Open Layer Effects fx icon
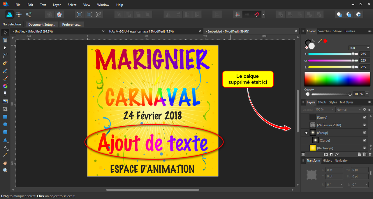Viewport: 373px width, 199px height. (x=337, y=154)
